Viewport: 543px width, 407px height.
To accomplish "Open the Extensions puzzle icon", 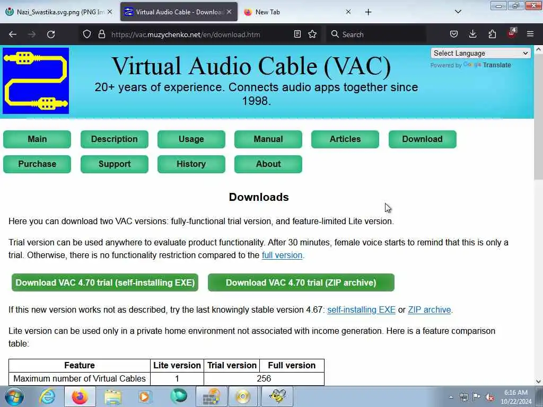I will [x=492, y=34].
